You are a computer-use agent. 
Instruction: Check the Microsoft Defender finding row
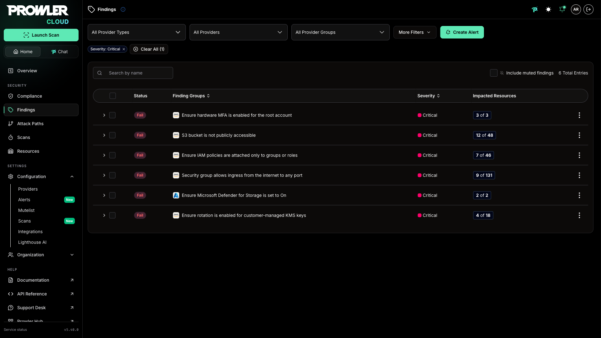click(x=112, y=195)
